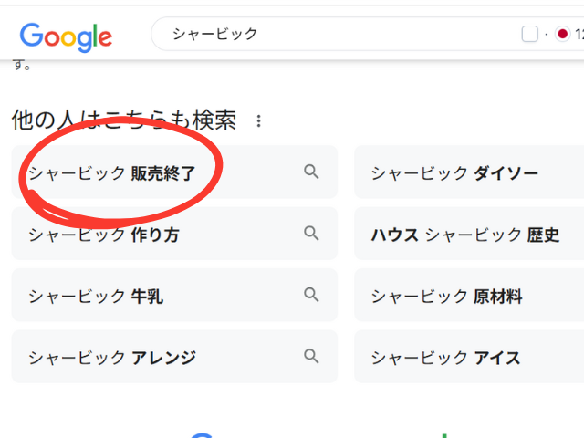Select the suggestion シャービック 牛乳
The image size is (584, 438).
point(174,295)
